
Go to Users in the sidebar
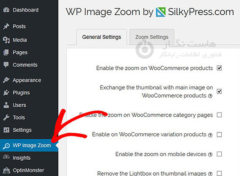click(19, 105)
